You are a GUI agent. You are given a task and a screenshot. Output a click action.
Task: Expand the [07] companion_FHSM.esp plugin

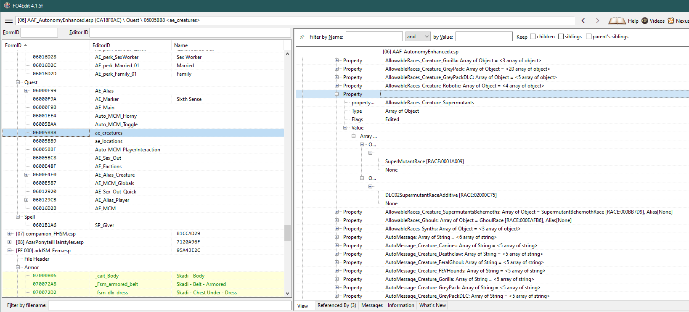[9, 234]
